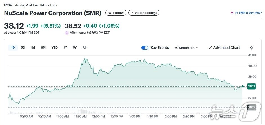Select the 1M time range

(33, 47)
